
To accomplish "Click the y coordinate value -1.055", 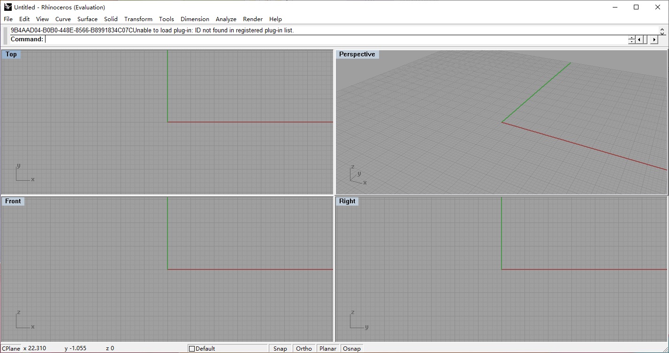I will tap(76, 348).
